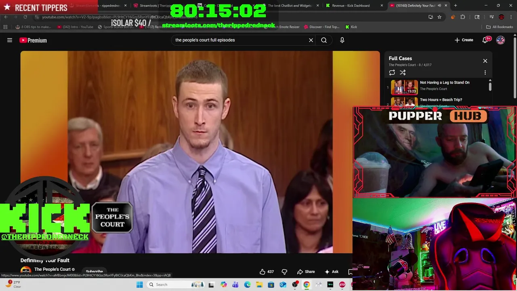
Task: Switch to OBS Studio taskbar icon
Action: (295, 285)
